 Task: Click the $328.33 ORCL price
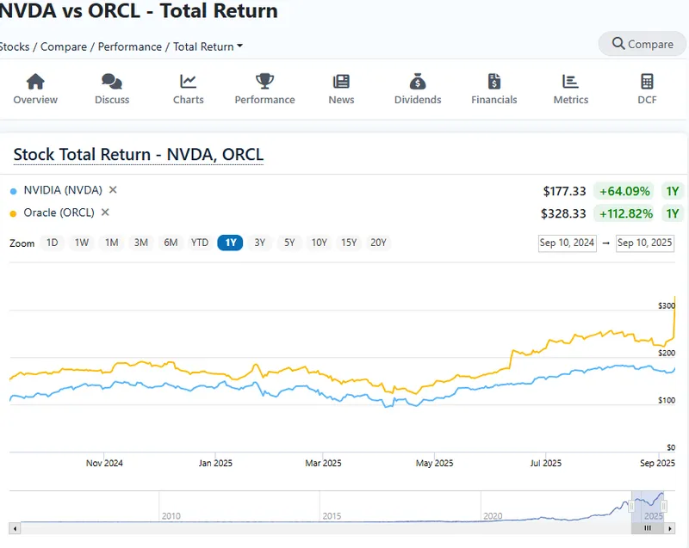pyautogui.click(x=563, y=213)
